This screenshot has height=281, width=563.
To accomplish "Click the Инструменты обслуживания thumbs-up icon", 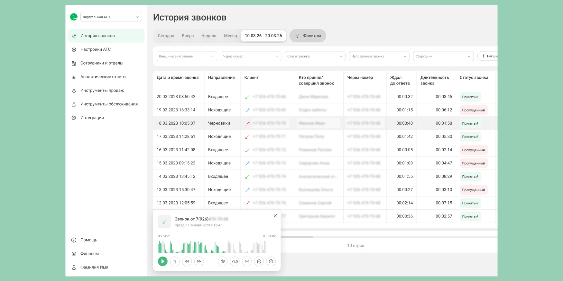I will click(x=74, y=104).
